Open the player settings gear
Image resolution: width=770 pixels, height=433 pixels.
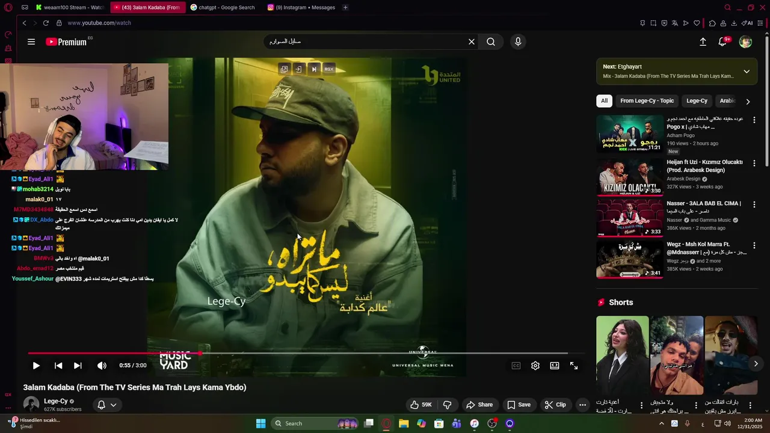(x=535, y=366)
